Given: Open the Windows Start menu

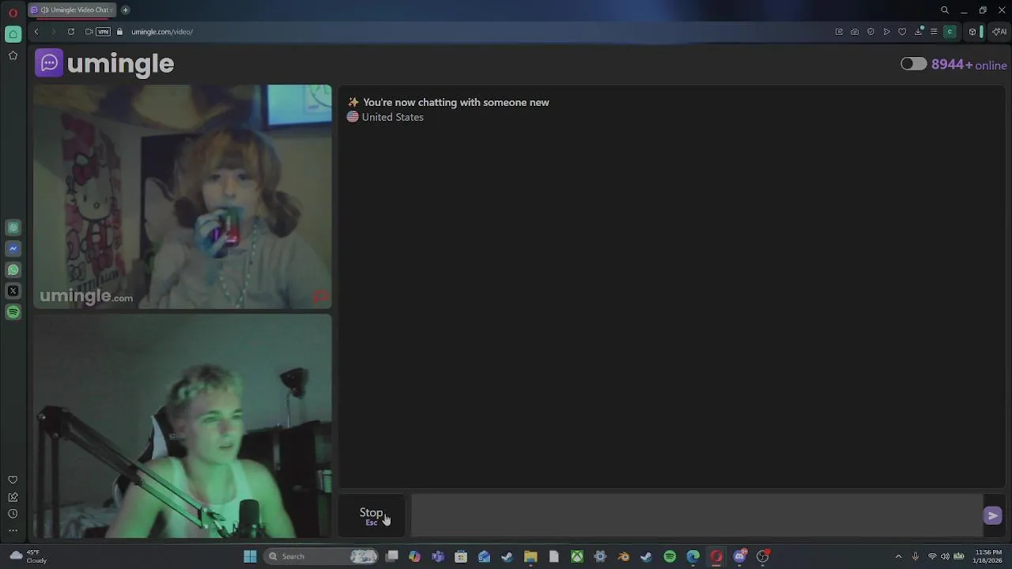Looking at the screenshot, I should (x=250, y=556).
